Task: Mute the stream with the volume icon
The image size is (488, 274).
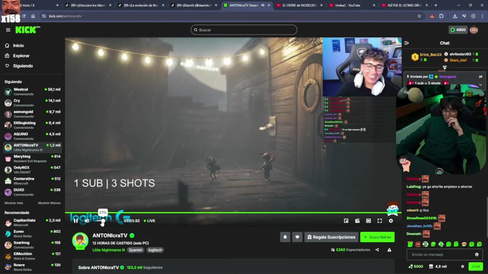Action: pyautogui.click(x=87, y=221)
